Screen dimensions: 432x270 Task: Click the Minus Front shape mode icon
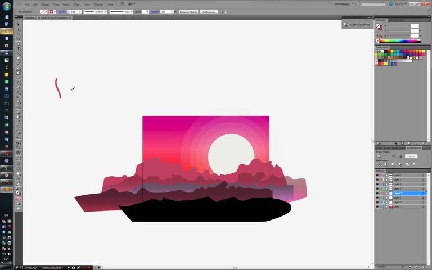386,156
